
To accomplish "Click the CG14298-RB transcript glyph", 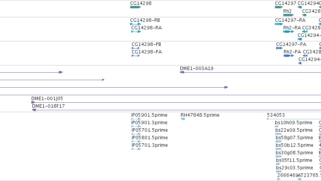I will (135, 24).
